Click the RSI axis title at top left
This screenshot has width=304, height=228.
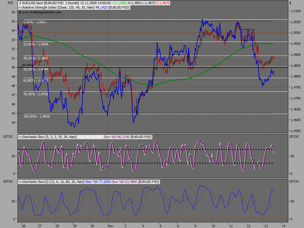coord(10,3)
